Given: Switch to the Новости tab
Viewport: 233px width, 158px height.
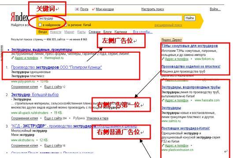Looking at the screenshot, I should pyautogui.click(x=55, y=32).
